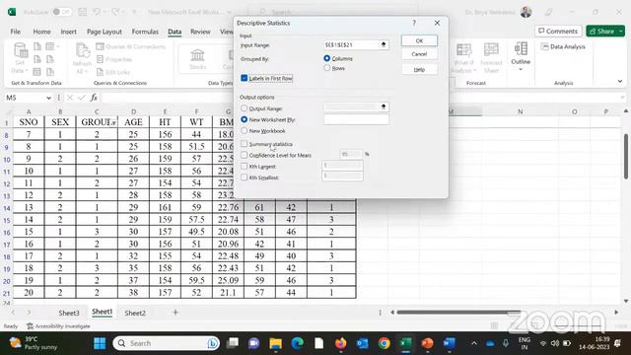Open Firefox from the taskbar
631x355 pixels.
coord(341,343)
